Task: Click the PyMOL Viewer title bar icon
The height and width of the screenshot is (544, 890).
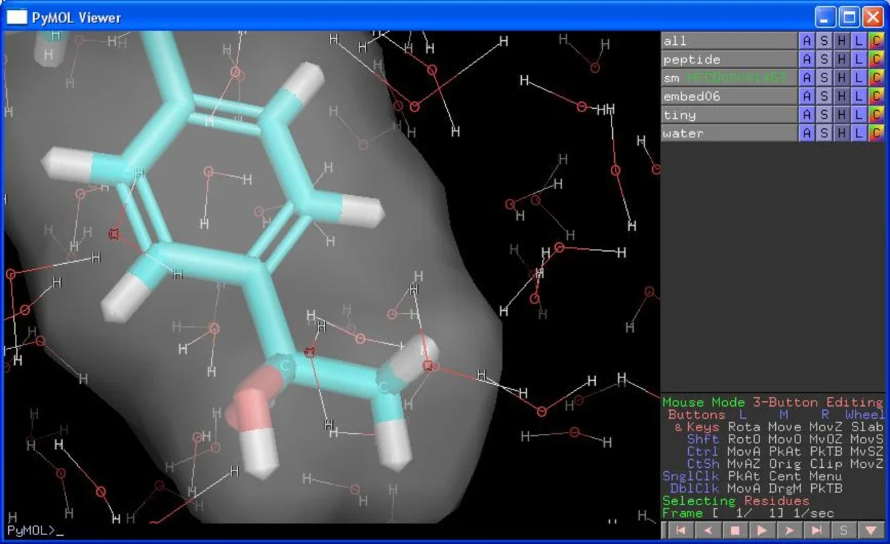Action: [x=18, y=17]
